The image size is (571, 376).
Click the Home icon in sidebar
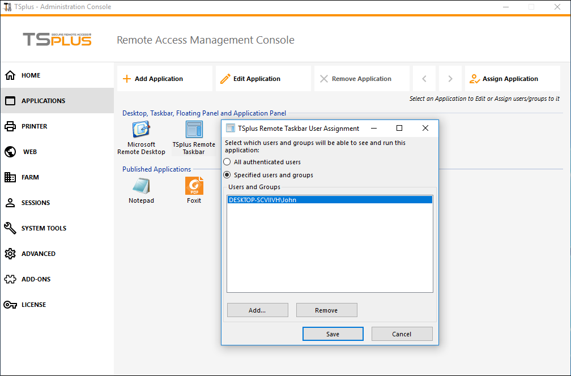coord(10,75)
